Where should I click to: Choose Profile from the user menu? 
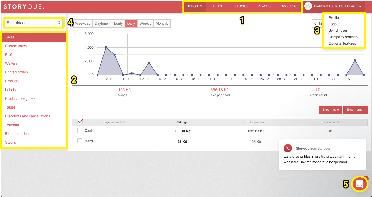tap(334, 18)
